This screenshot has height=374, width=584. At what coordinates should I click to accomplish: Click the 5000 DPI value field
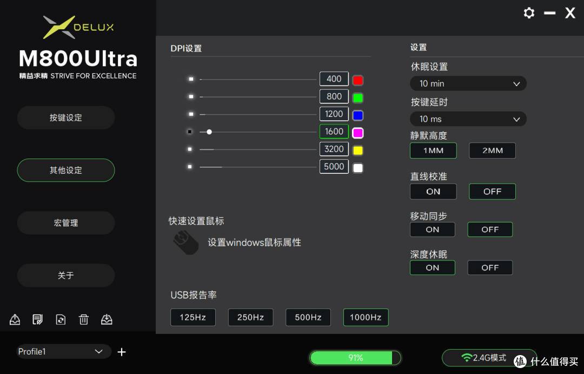click(334, 167)
